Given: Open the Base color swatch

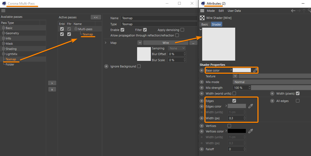Looking at the screenshot, I should (241, 70).
